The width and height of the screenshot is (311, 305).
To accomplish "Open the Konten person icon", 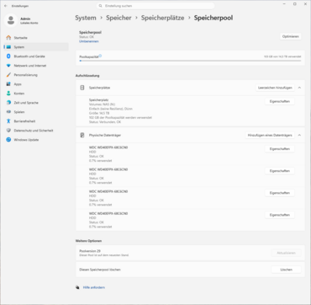I will click(x=8, y=94).
